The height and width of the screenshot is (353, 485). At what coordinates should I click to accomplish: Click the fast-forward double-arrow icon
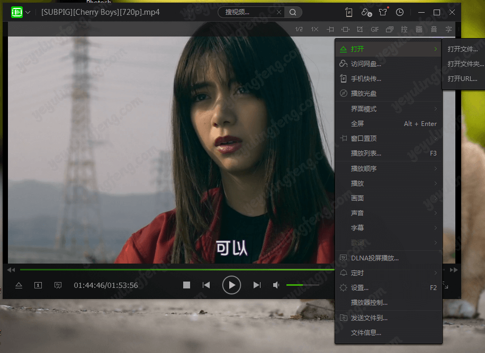[453, 270]
